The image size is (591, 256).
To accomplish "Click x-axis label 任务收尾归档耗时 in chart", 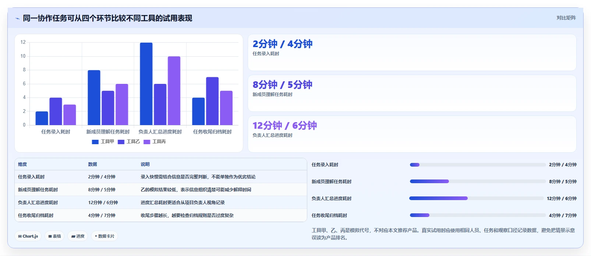I will (x=212, y=132).
